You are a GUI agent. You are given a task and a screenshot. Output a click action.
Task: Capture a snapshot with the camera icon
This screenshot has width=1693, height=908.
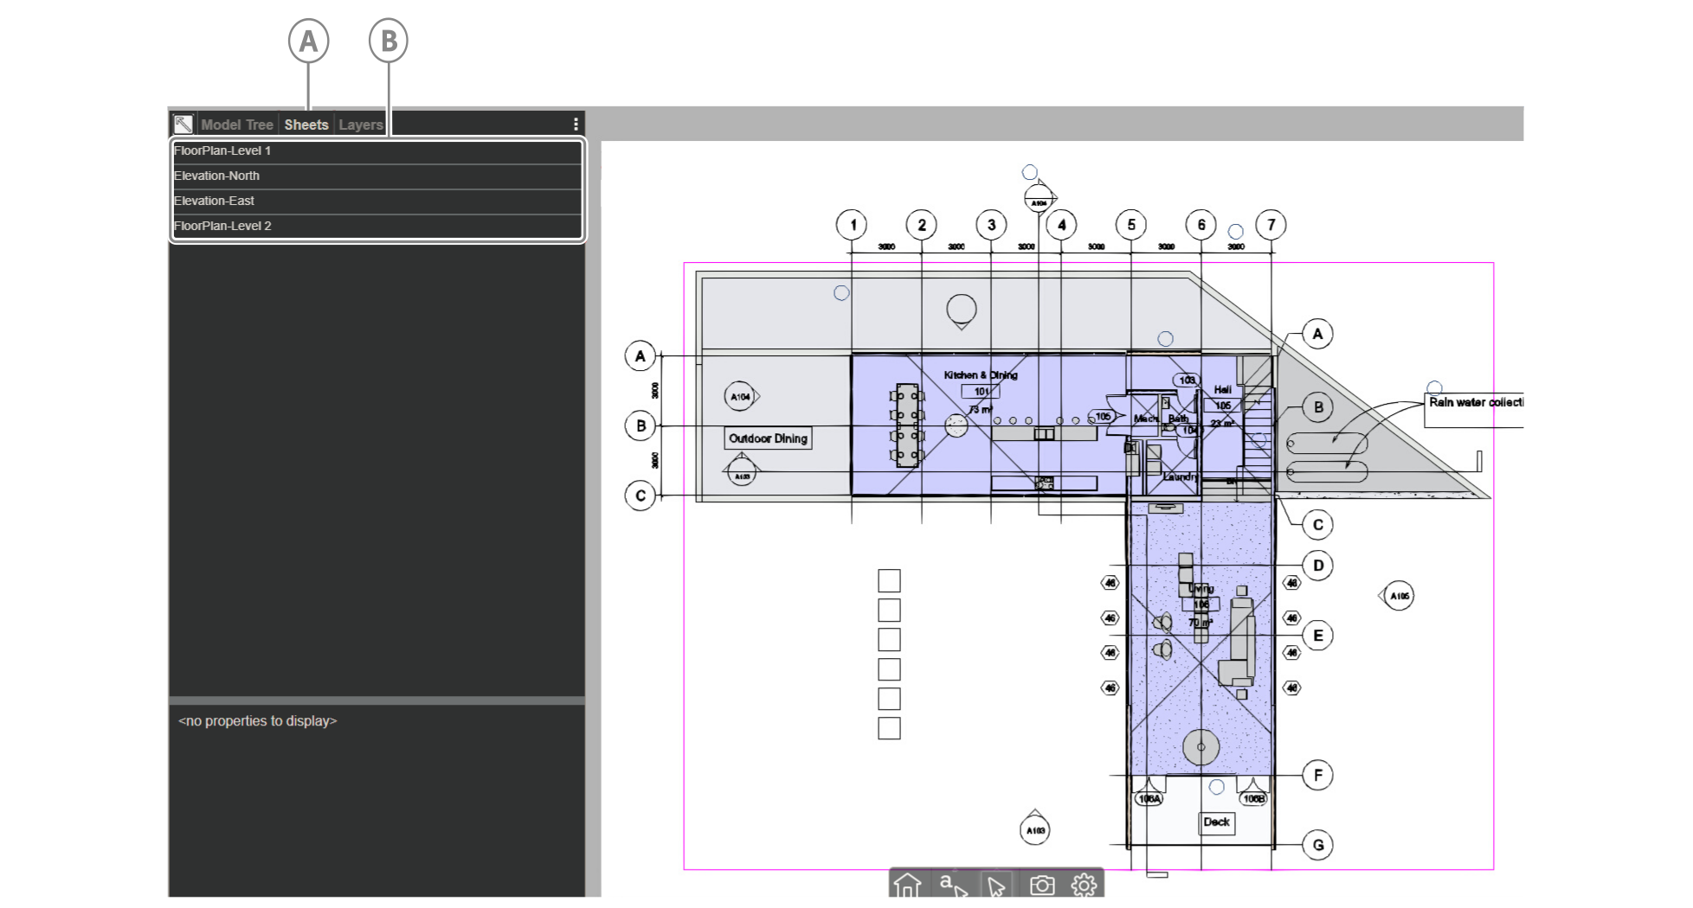(1043, 885)
